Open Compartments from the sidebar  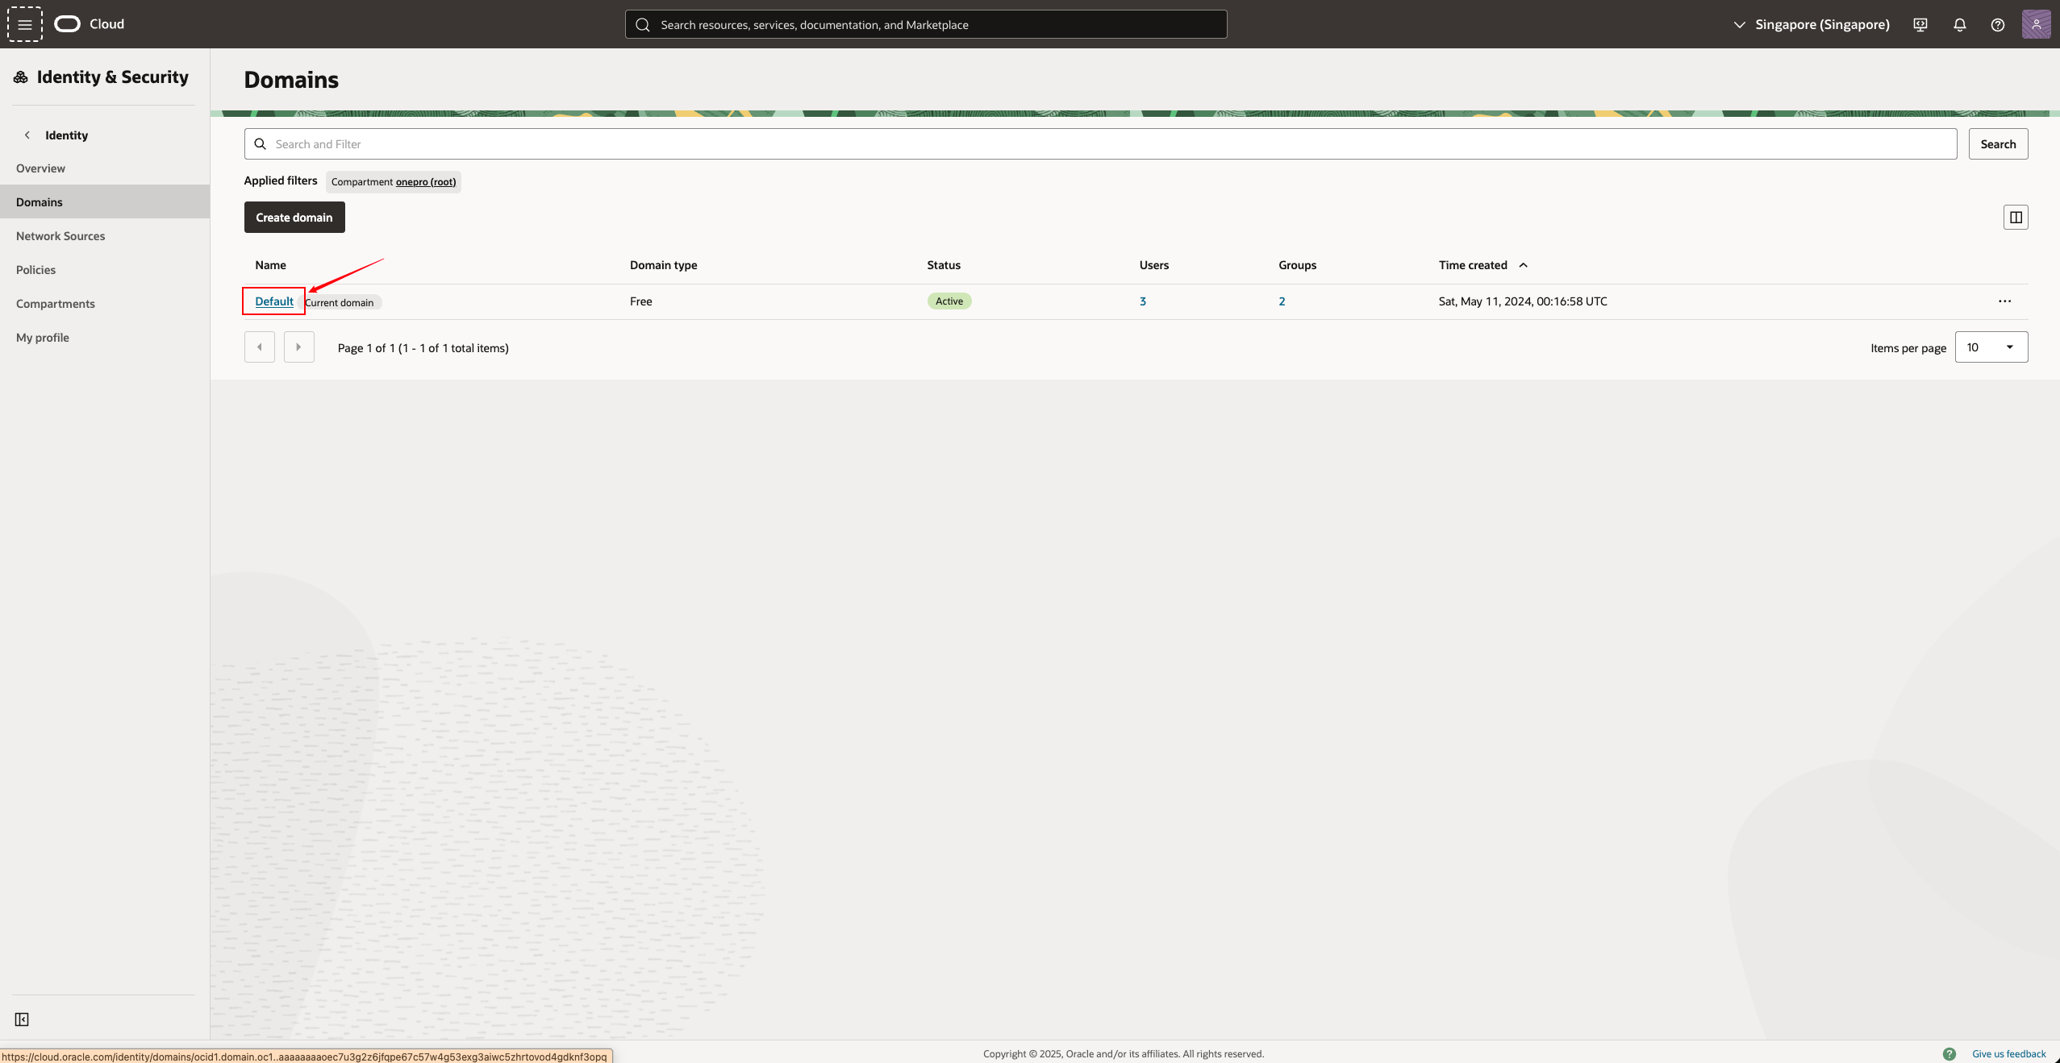point(56,304)
